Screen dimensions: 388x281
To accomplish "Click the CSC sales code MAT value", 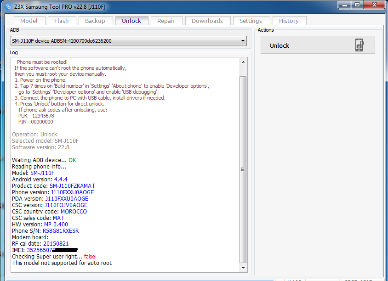I will [x=59, y=218].
